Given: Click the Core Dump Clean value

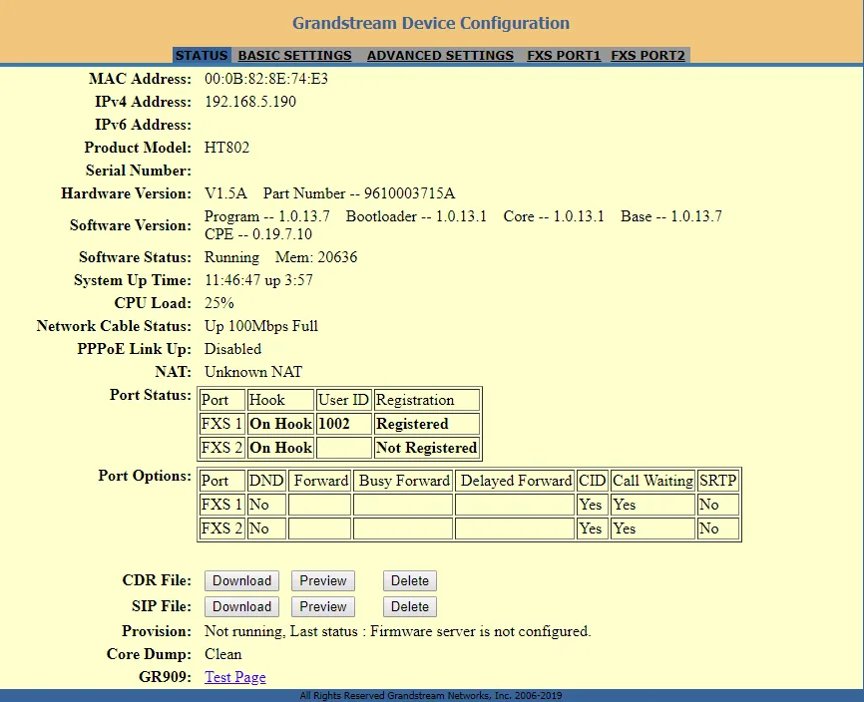Looking at the screenshot, I should (x=223, y=655).
